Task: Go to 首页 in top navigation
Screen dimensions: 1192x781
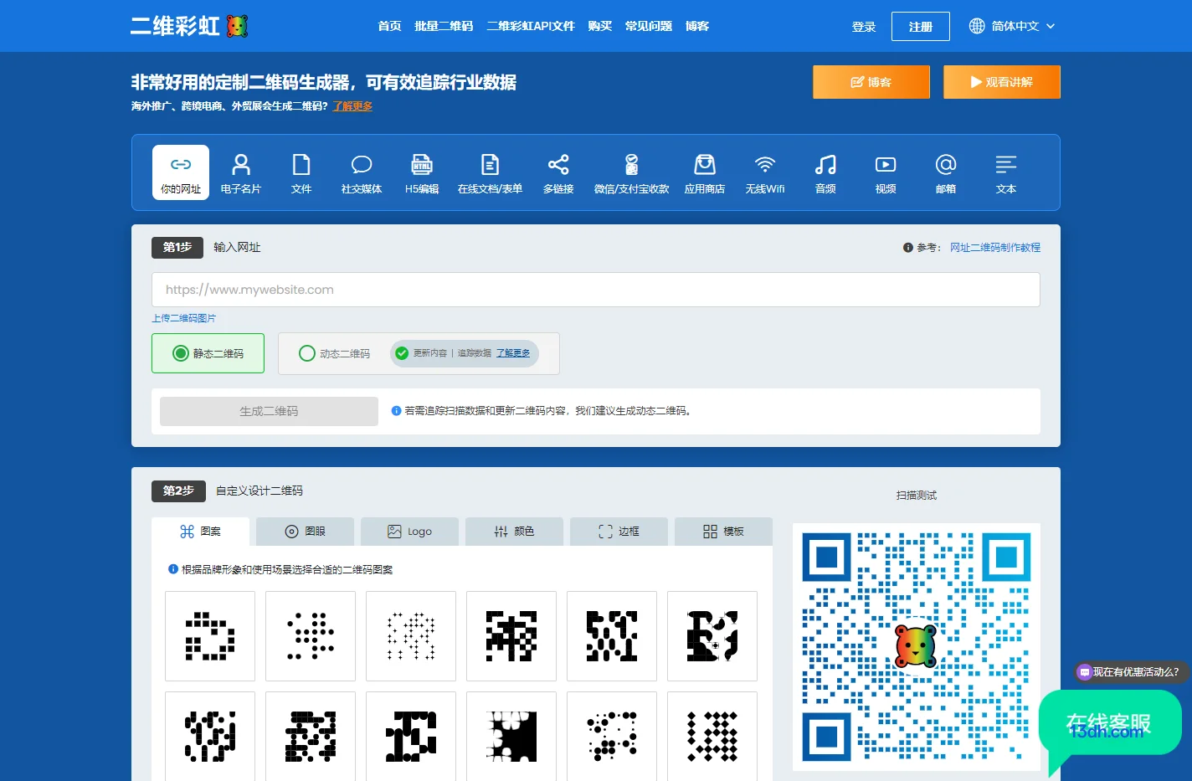Action: [389, 26]
